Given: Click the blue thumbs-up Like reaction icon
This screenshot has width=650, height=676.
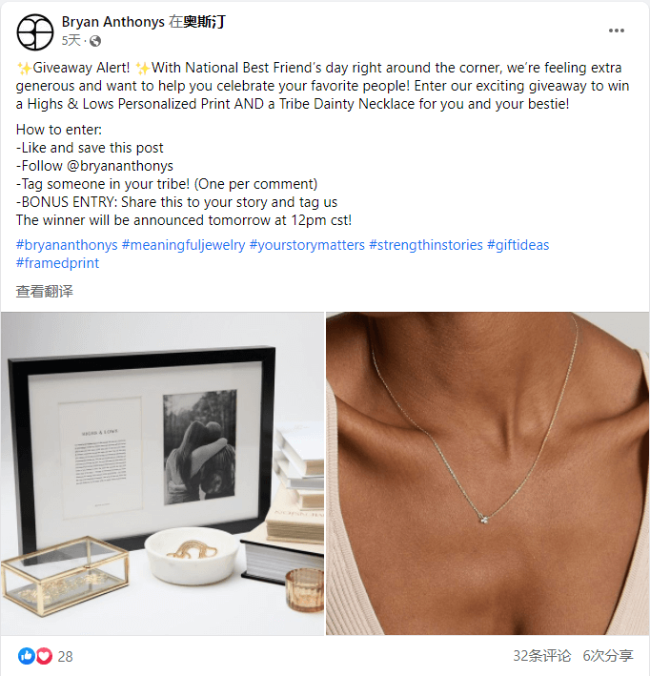Looking at the screenshot, I should (26, 656).
